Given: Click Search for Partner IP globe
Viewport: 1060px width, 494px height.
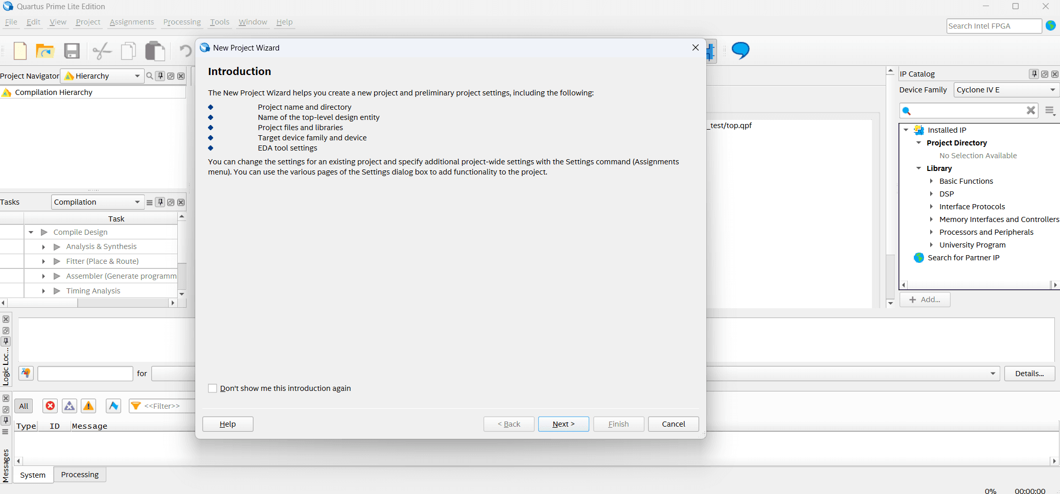Looking at the screenshot, I should point(919,258).
